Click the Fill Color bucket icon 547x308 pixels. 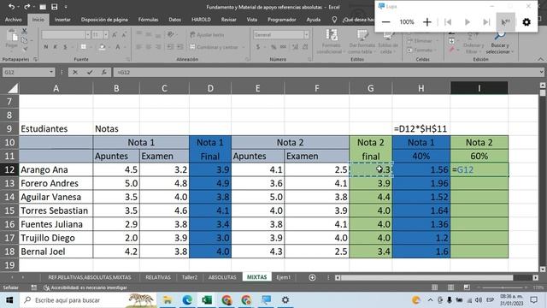click(x=102, y=47)
